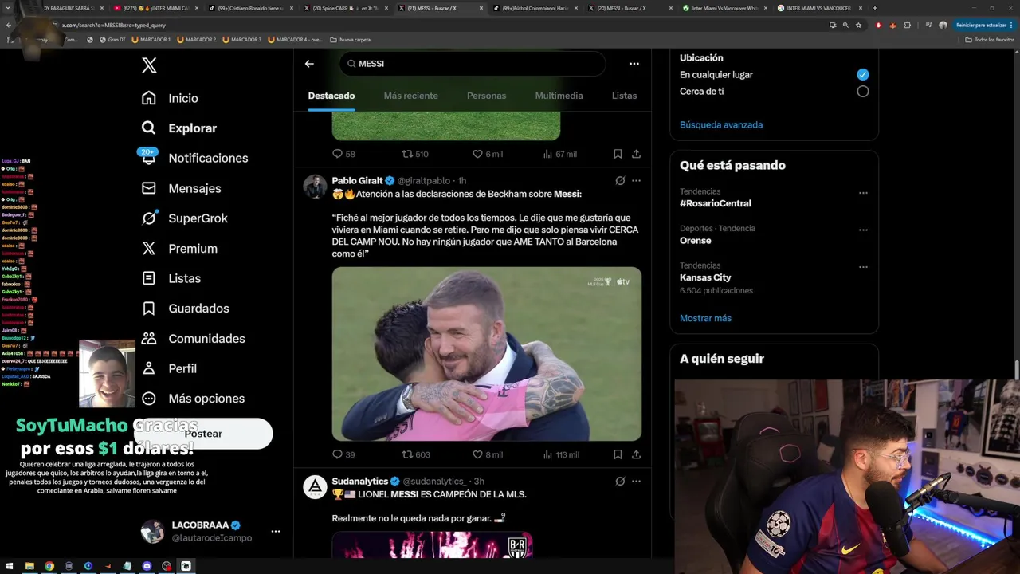
Task: Open Explorar from the sidebar
Action: click(178, 128)
